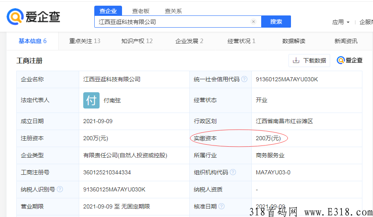Image resolution: width=373 pixels, height=217 pixels.
Task: Expand the 应用 dropdown menu
Action: coord(341,22)
